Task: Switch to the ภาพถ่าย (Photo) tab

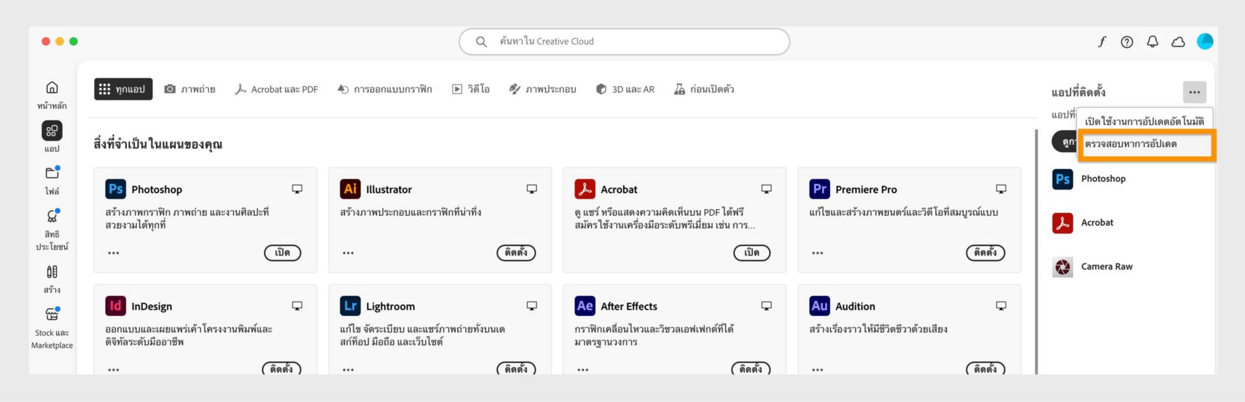Action: pyautogui.click(x=189, y=89)
